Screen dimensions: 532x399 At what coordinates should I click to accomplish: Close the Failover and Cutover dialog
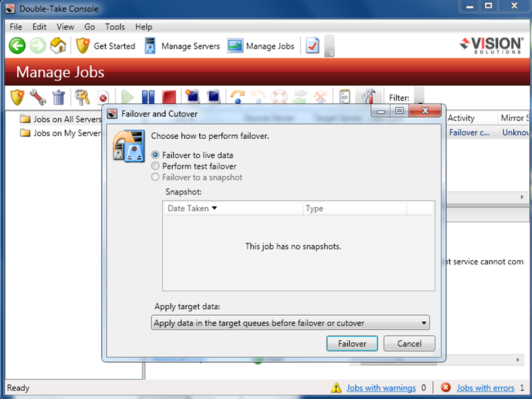425,110
